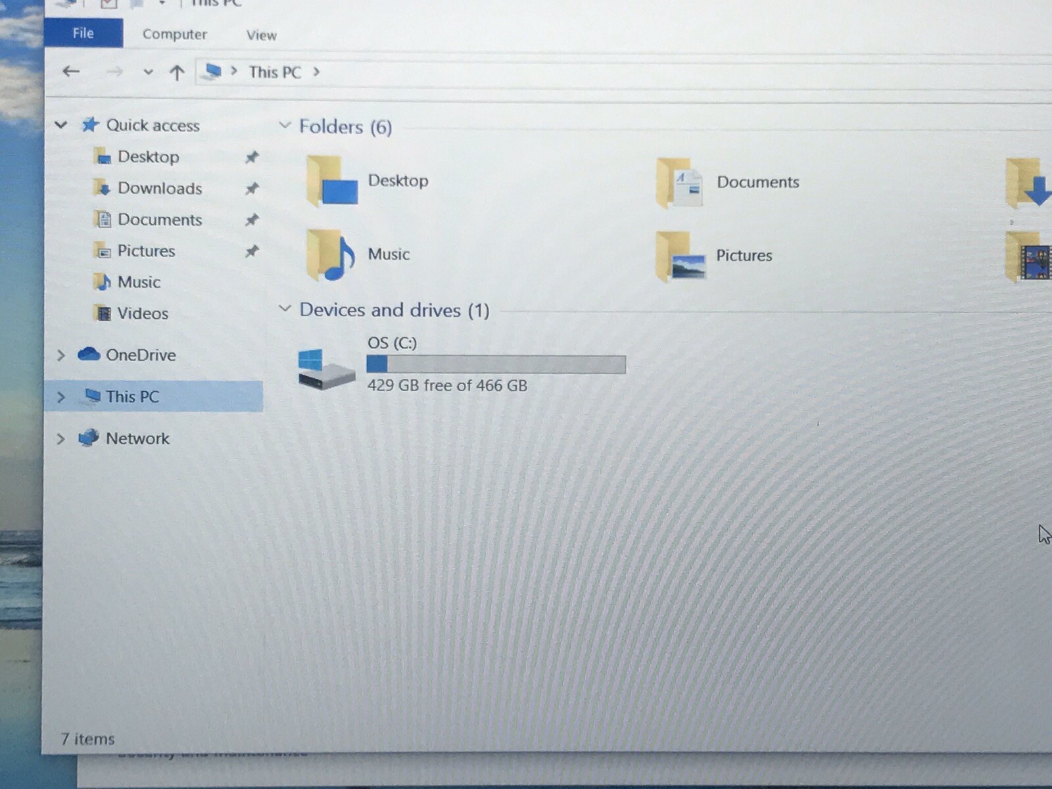Open the File ribbon tab
The width and height of the screenshot is (1052, 789).
point(84,33)
